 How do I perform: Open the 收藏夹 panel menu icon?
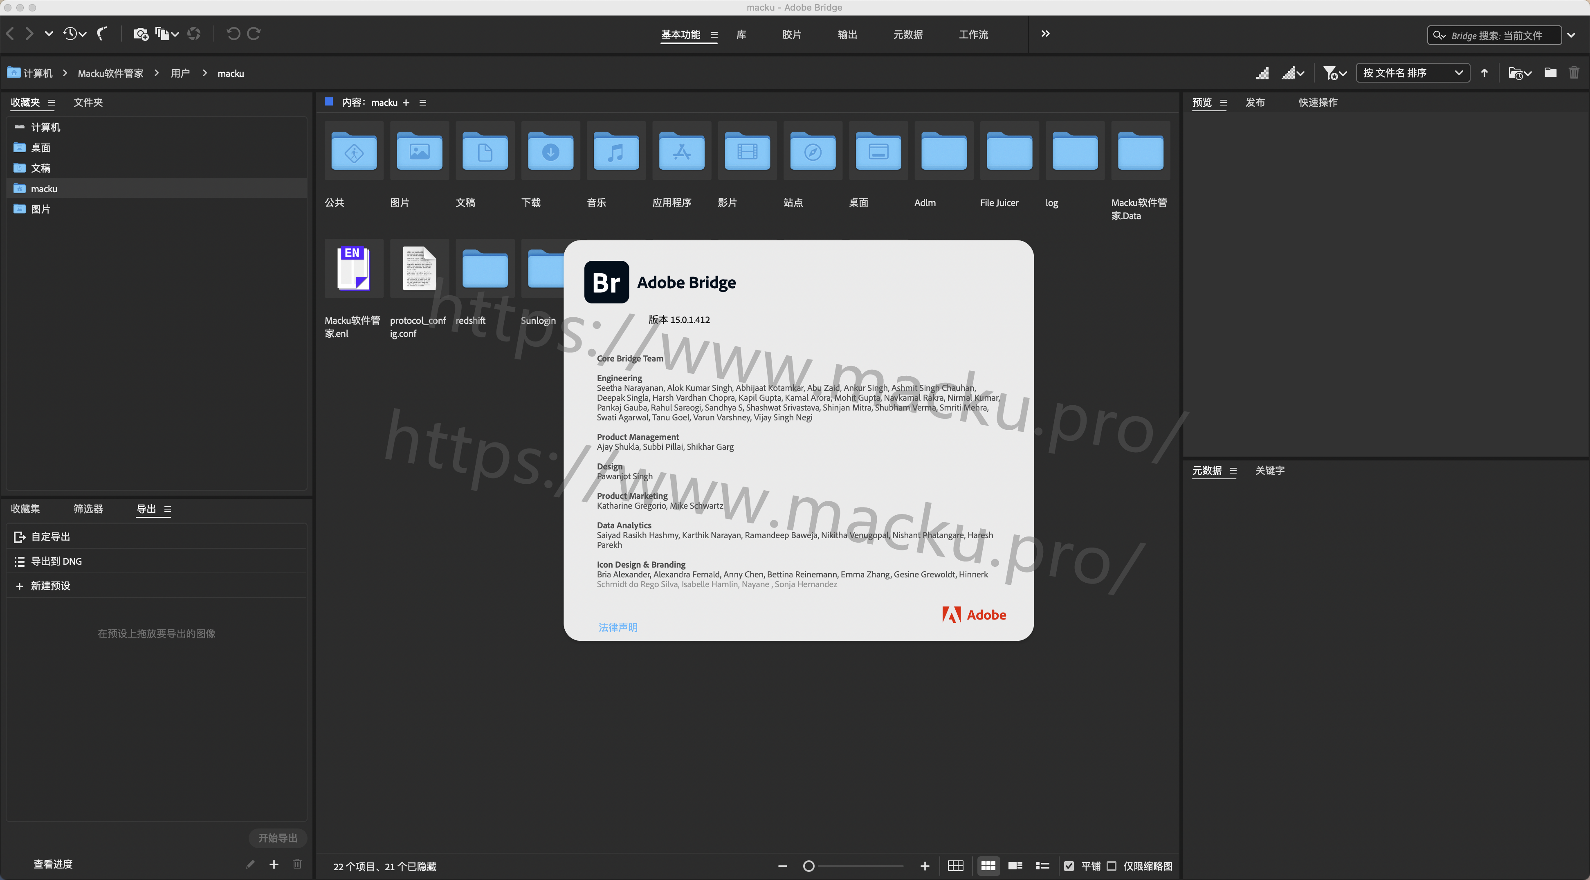(51, 103)
